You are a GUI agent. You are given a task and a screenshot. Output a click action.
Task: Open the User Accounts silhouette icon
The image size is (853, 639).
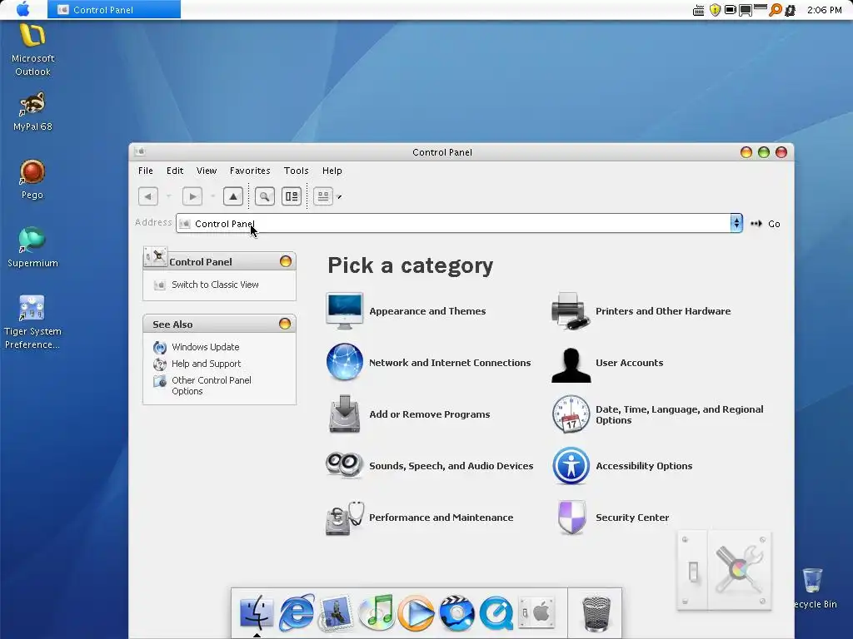coord(571,364)
